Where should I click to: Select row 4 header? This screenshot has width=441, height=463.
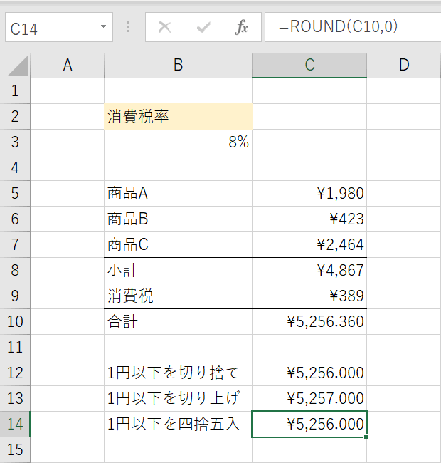click(x=15, y=168)
